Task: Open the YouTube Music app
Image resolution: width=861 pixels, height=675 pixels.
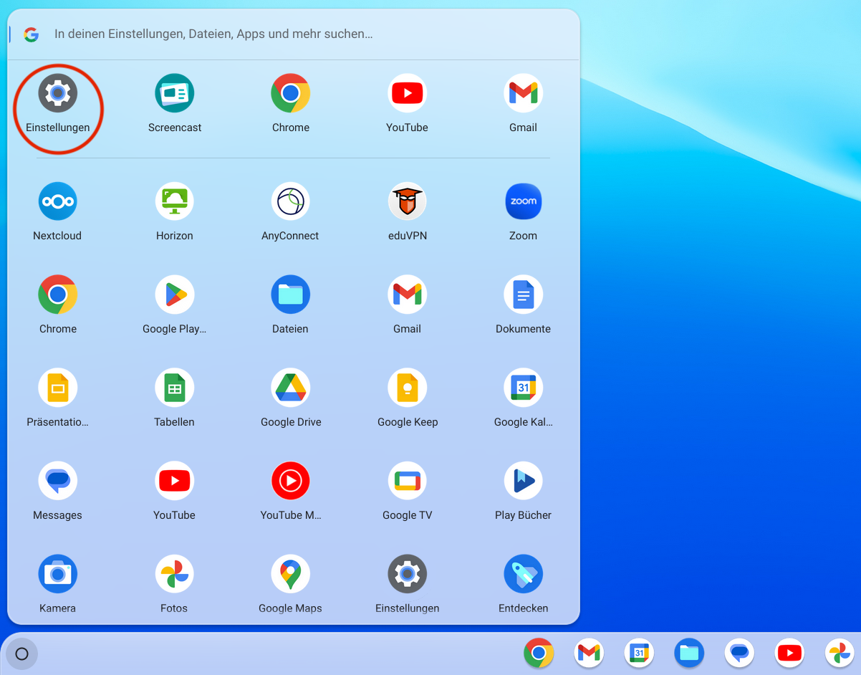Action: (291, 481)
